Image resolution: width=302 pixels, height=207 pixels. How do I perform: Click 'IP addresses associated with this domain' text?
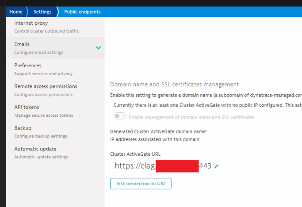(155, 139)
